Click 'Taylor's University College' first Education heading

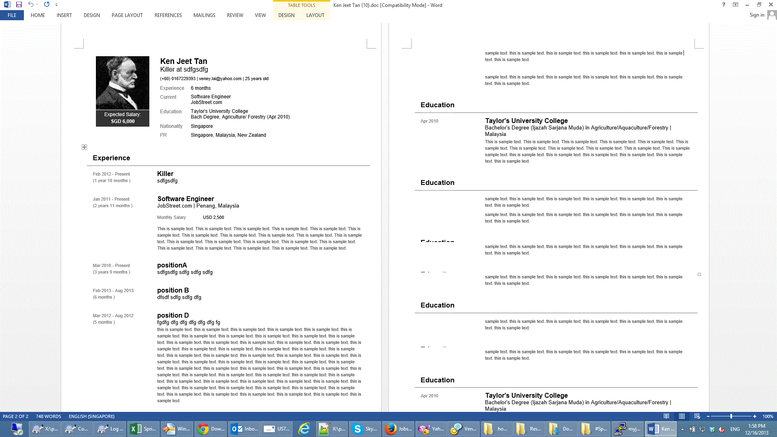tap(526, 121)
